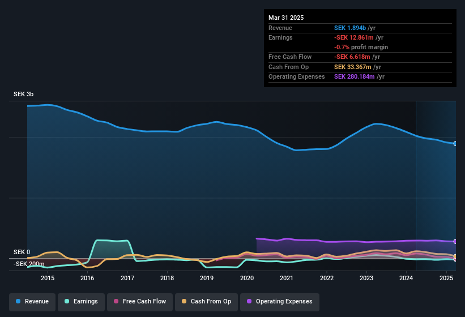465x317 pixels.
Task: Click the 2023 x-axis label
Action: (x=366, y=278)
